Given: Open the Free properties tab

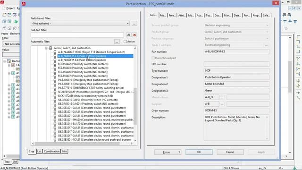Looking at the screenshot, I should tap(172, 16).
